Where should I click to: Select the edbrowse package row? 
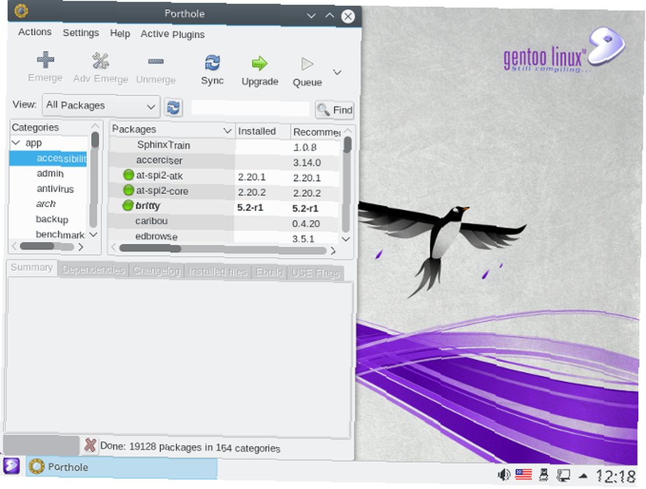point(224,237)
